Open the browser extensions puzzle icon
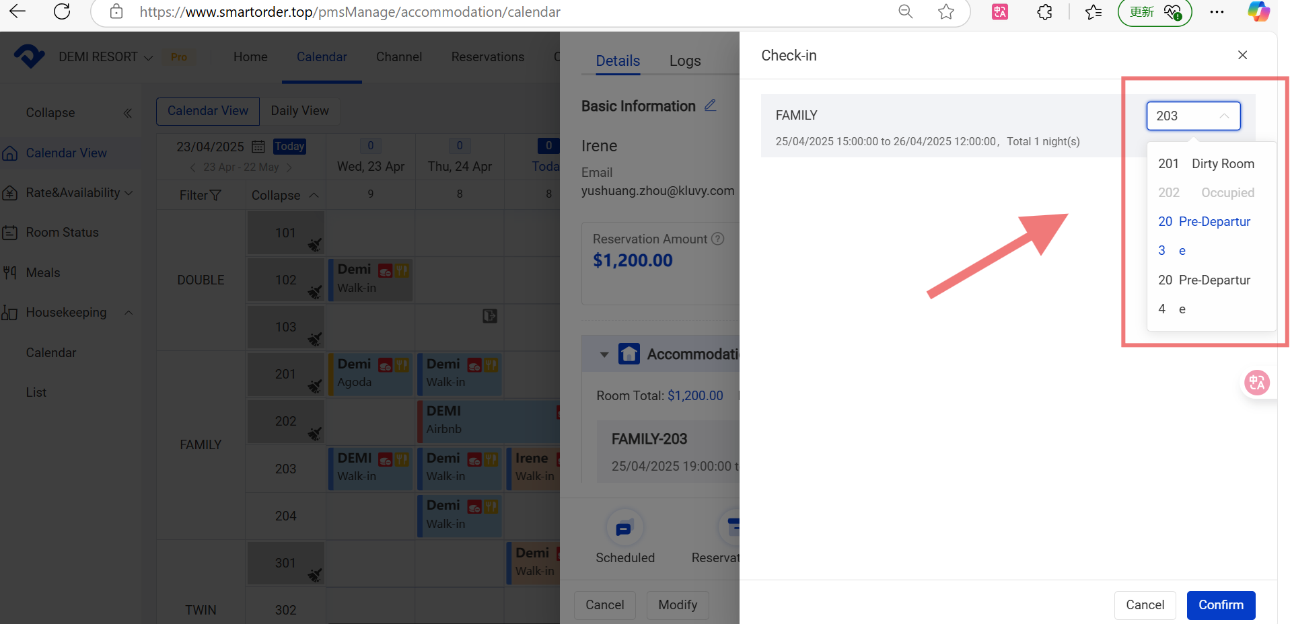This screenshot has height=624, width=1290. pos(1044,11)
